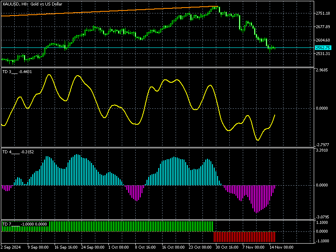Image resolution: width=336 pixels, height=252 pixels.
Task: Click the time axis label '24 Sep 00:00'
Action: [x=93, y=247]
